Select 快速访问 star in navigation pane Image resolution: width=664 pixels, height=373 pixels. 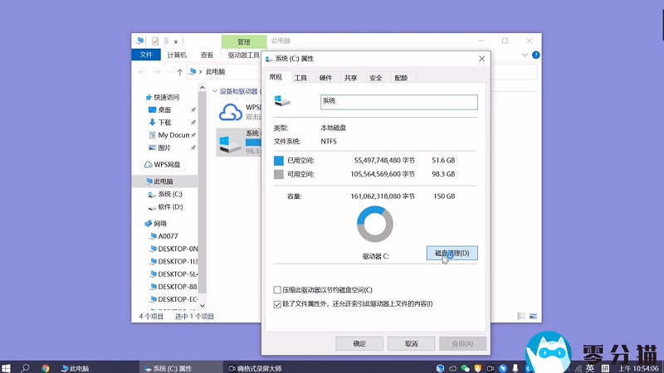(x=149, y=97)
